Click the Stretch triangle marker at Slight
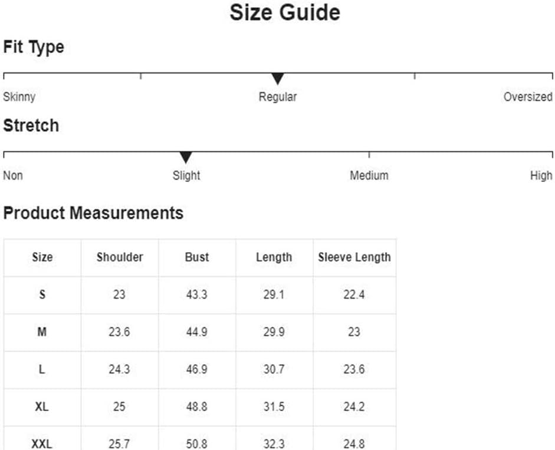Viewport: 555px width, 450px height. pos(185,157)
